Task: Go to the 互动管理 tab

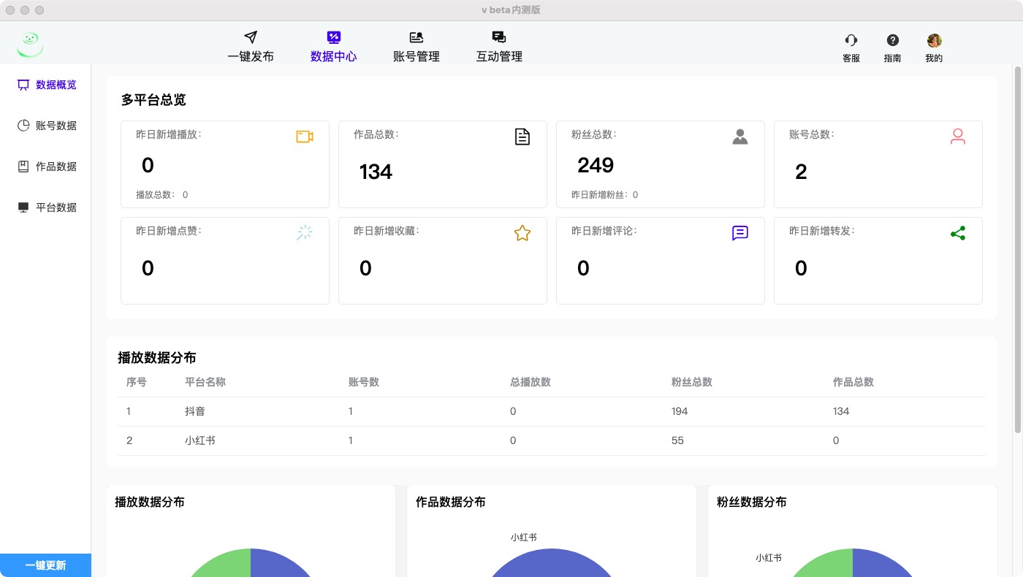Action: [x=499, y=47]
